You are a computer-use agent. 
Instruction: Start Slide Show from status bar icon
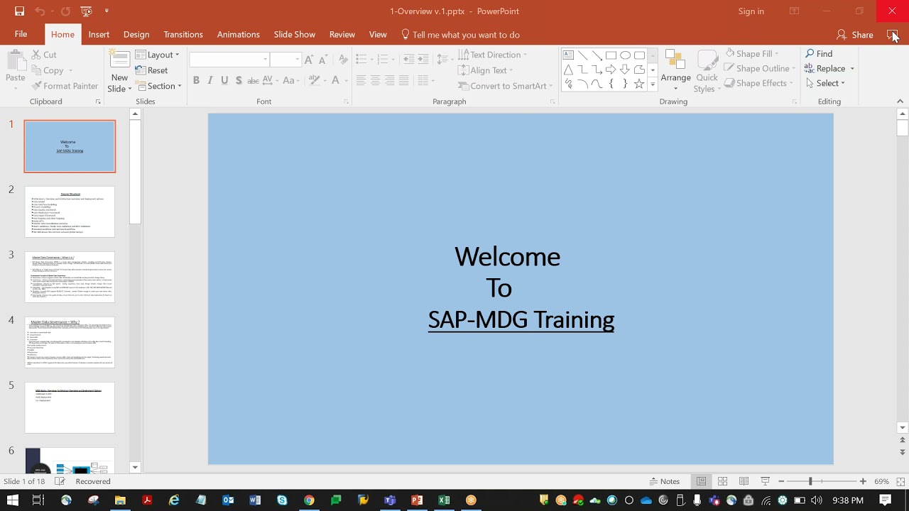point(765,481)
